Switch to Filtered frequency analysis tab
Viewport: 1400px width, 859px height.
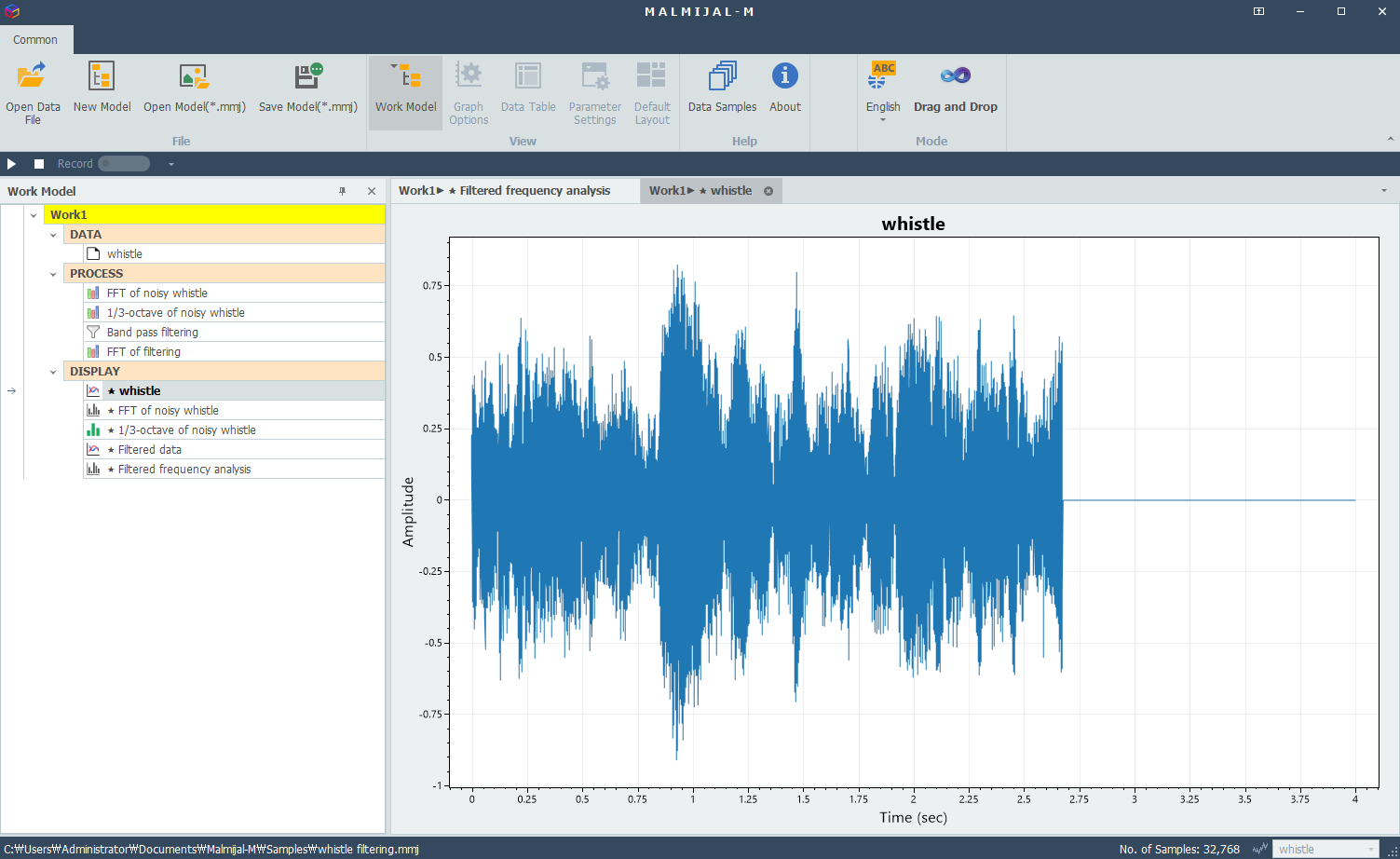[514, 191]
